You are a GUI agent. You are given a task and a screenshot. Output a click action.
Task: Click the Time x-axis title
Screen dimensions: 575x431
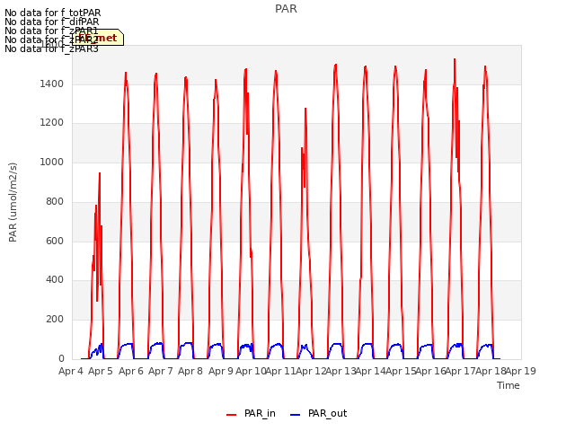[509, 385]
